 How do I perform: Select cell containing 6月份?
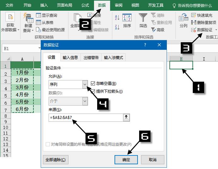coord(22,109)
